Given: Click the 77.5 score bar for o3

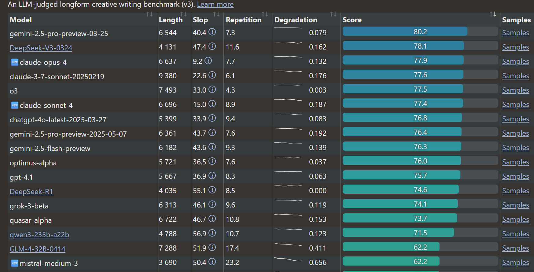Looking at the screenshot, I should [420, 89].
